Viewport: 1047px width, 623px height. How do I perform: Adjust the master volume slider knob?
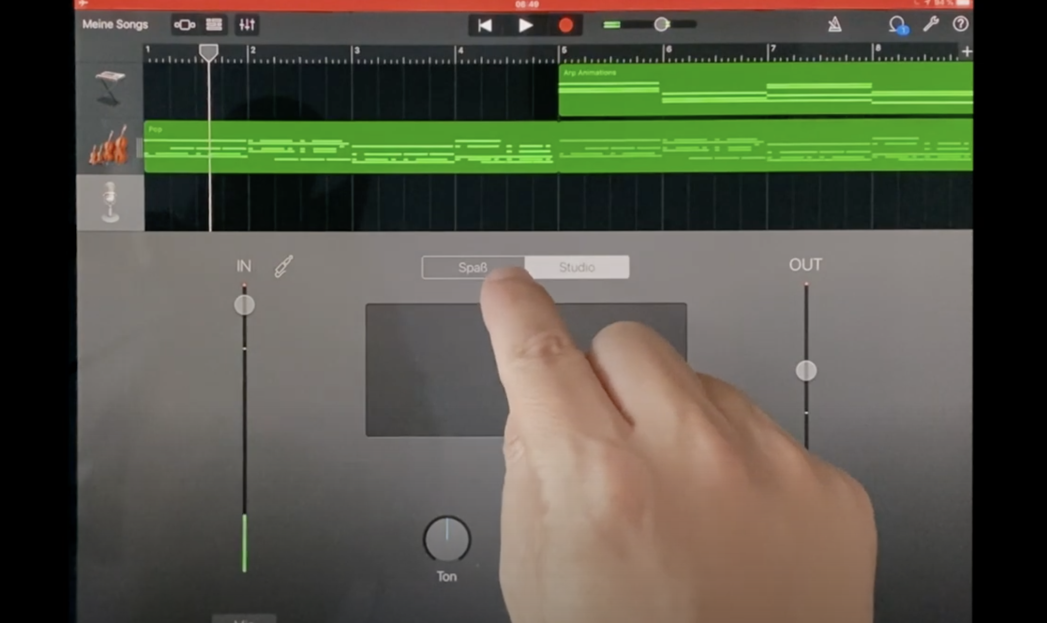[661, 24]
